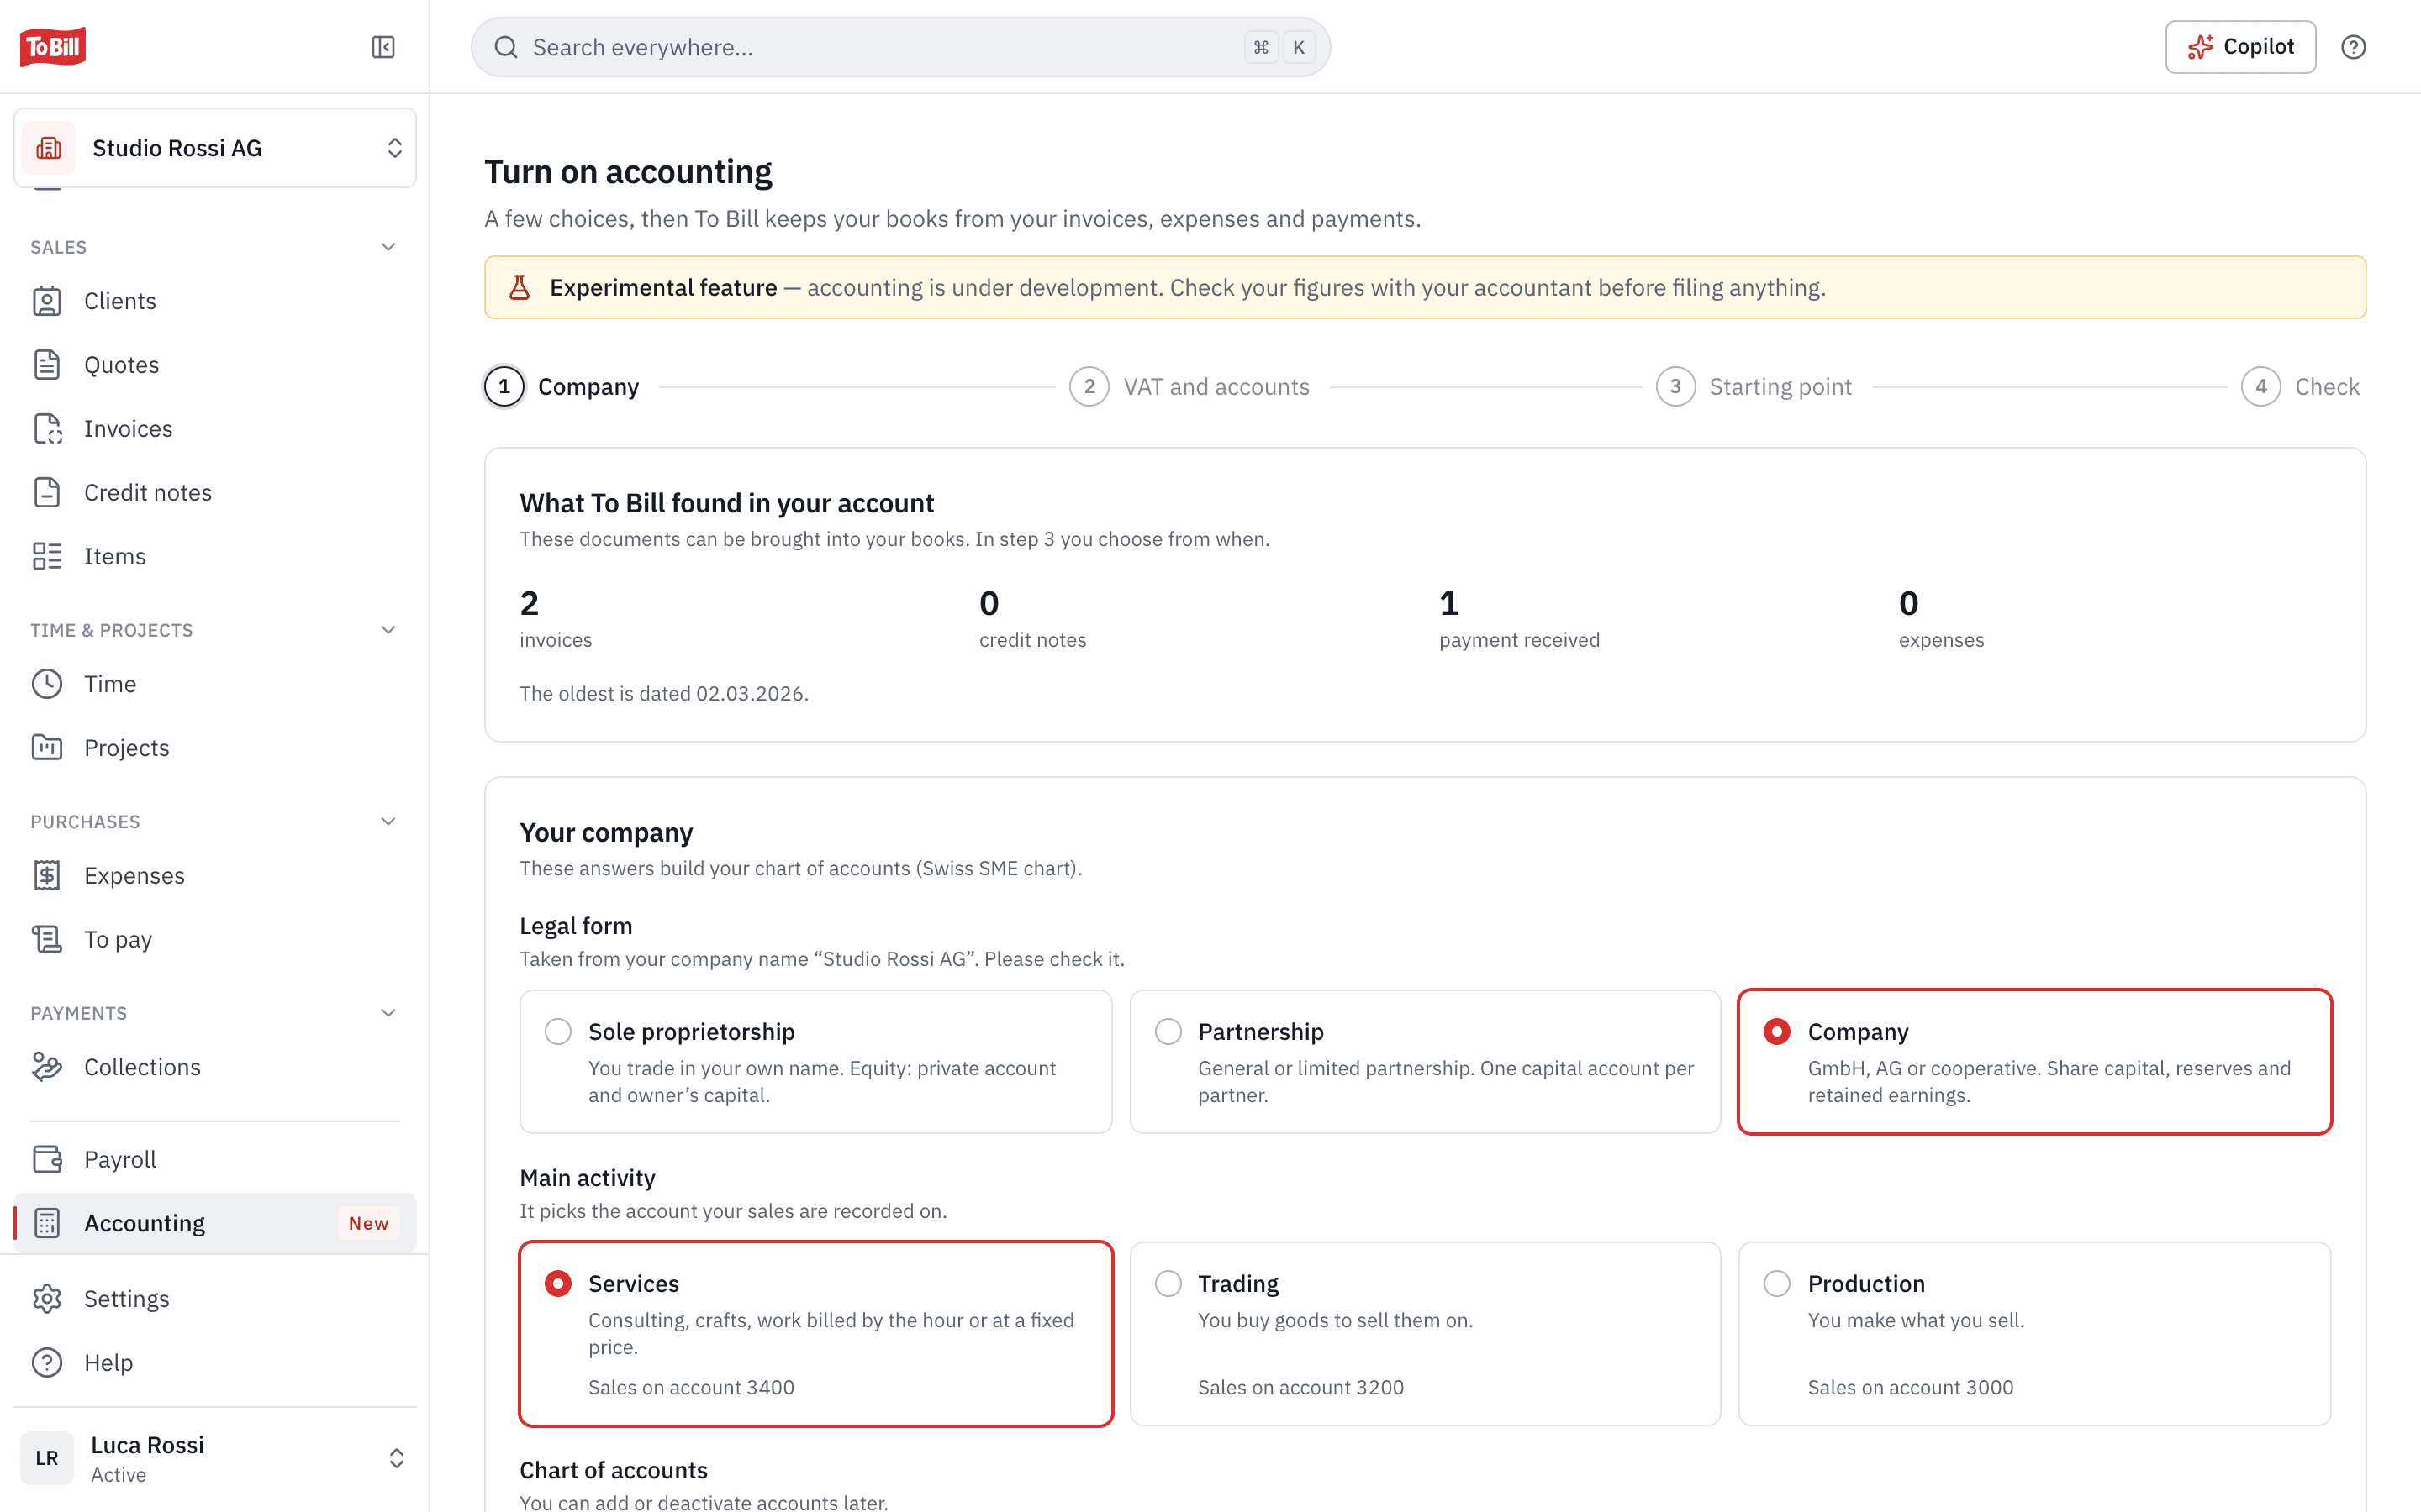This screenshot has height=1512, width=2421.
Task: Open the Copilot assistant
Action: pyautogui.click(x=2240, y=47)
